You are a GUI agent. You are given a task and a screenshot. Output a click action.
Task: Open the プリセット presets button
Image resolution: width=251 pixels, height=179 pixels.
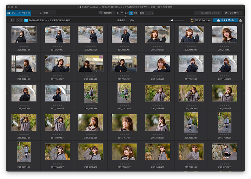[232, 13]
